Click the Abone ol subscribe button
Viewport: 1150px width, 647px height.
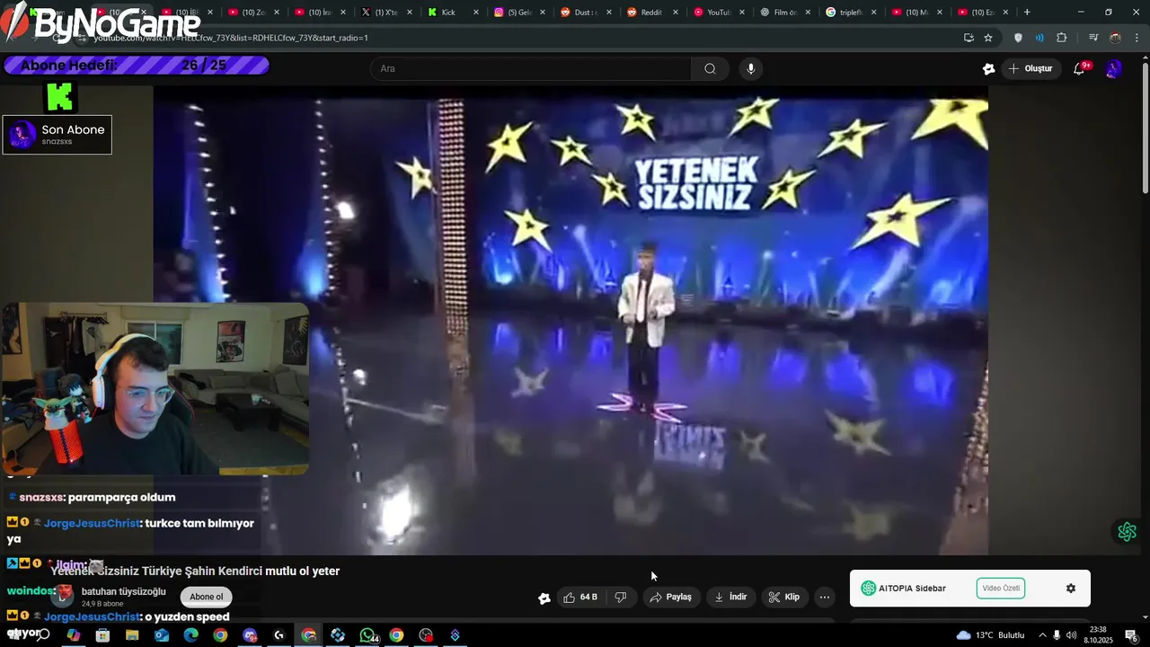[x=206, y=597]
